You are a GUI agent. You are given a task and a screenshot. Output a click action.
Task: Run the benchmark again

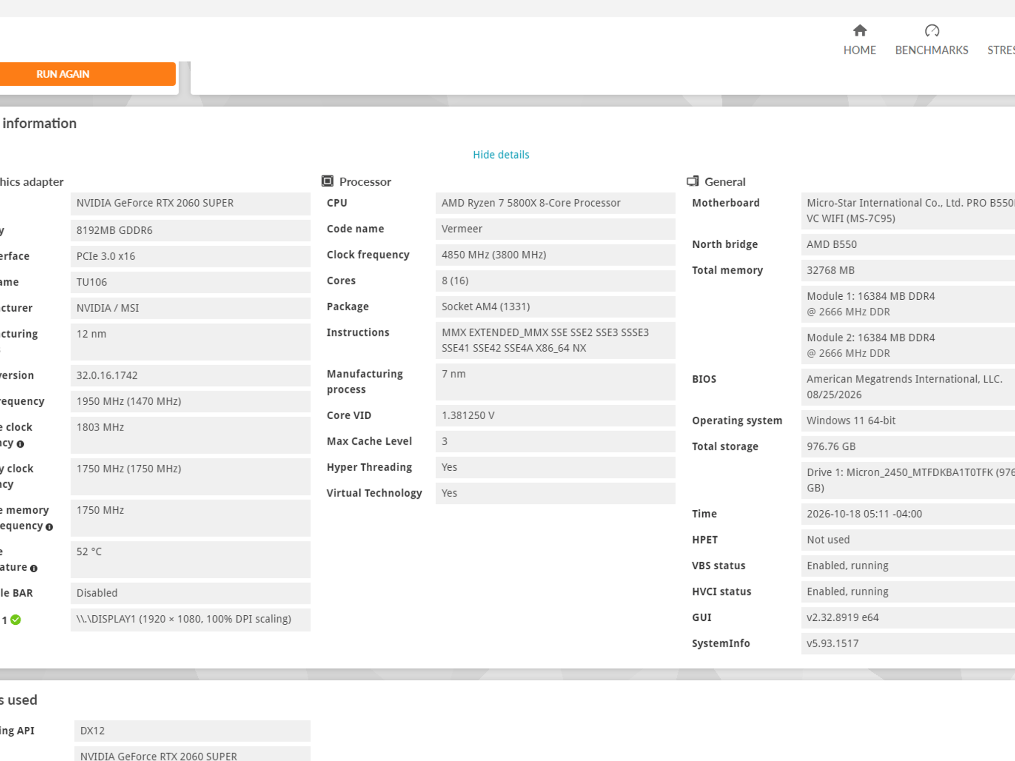point(88,74)
